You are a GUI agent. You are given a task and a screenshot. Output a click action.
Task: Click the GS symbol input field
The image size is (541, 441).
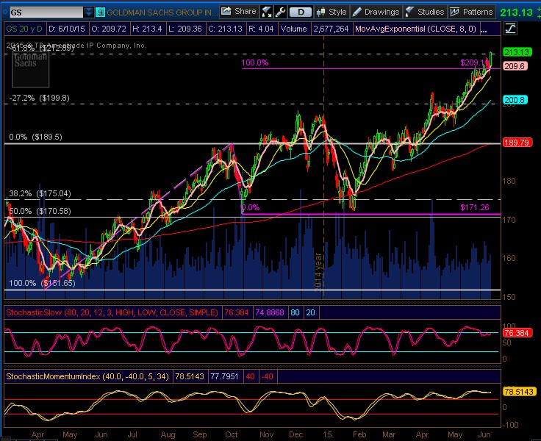(46, 12)
